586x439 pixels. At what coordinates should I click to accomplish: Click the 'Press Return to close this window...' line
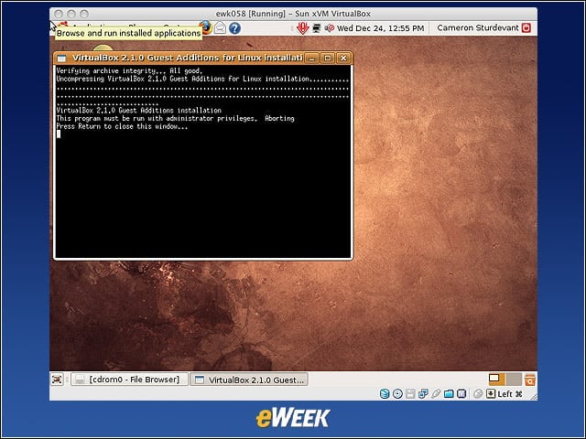coord(122,126)
